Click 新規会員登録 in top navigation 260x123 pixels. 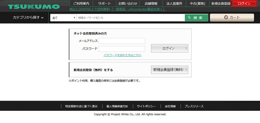coord(221,3)
